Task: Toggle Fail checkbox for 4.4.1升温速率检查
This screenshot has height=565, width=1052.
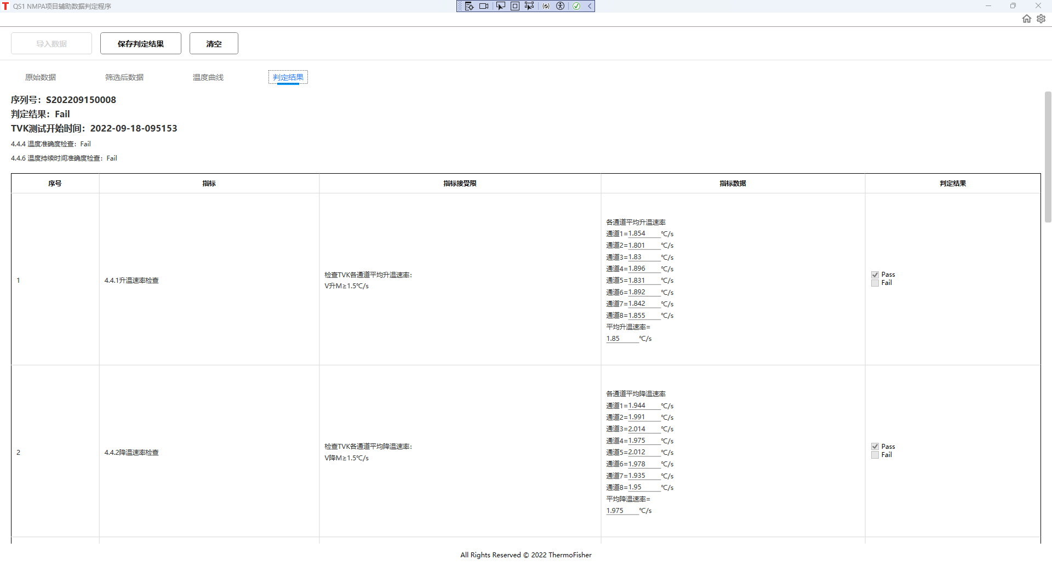Action: coord(875,283)
